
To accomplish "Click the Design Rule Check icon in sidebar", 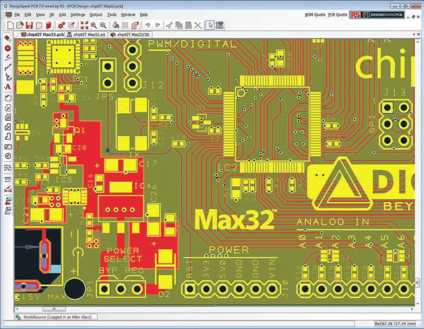I will point(7,189).
